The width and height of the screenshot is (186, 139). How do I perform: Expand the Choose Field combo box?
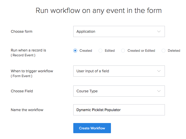click(x=119, y=91)
